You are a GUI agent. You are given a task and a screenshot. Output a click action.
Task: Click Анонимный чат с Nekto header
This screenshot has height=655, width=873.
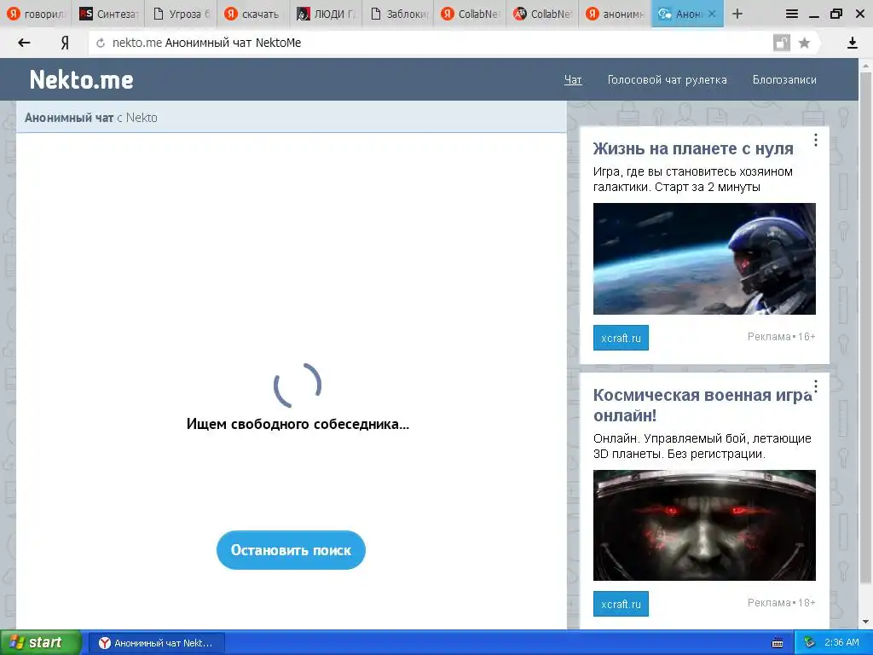tap(90, 118)
